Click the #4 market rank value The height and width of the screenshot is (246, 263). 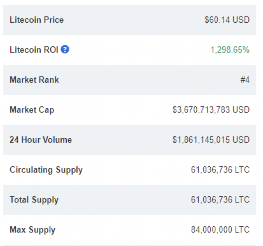(x=245, y=80)
